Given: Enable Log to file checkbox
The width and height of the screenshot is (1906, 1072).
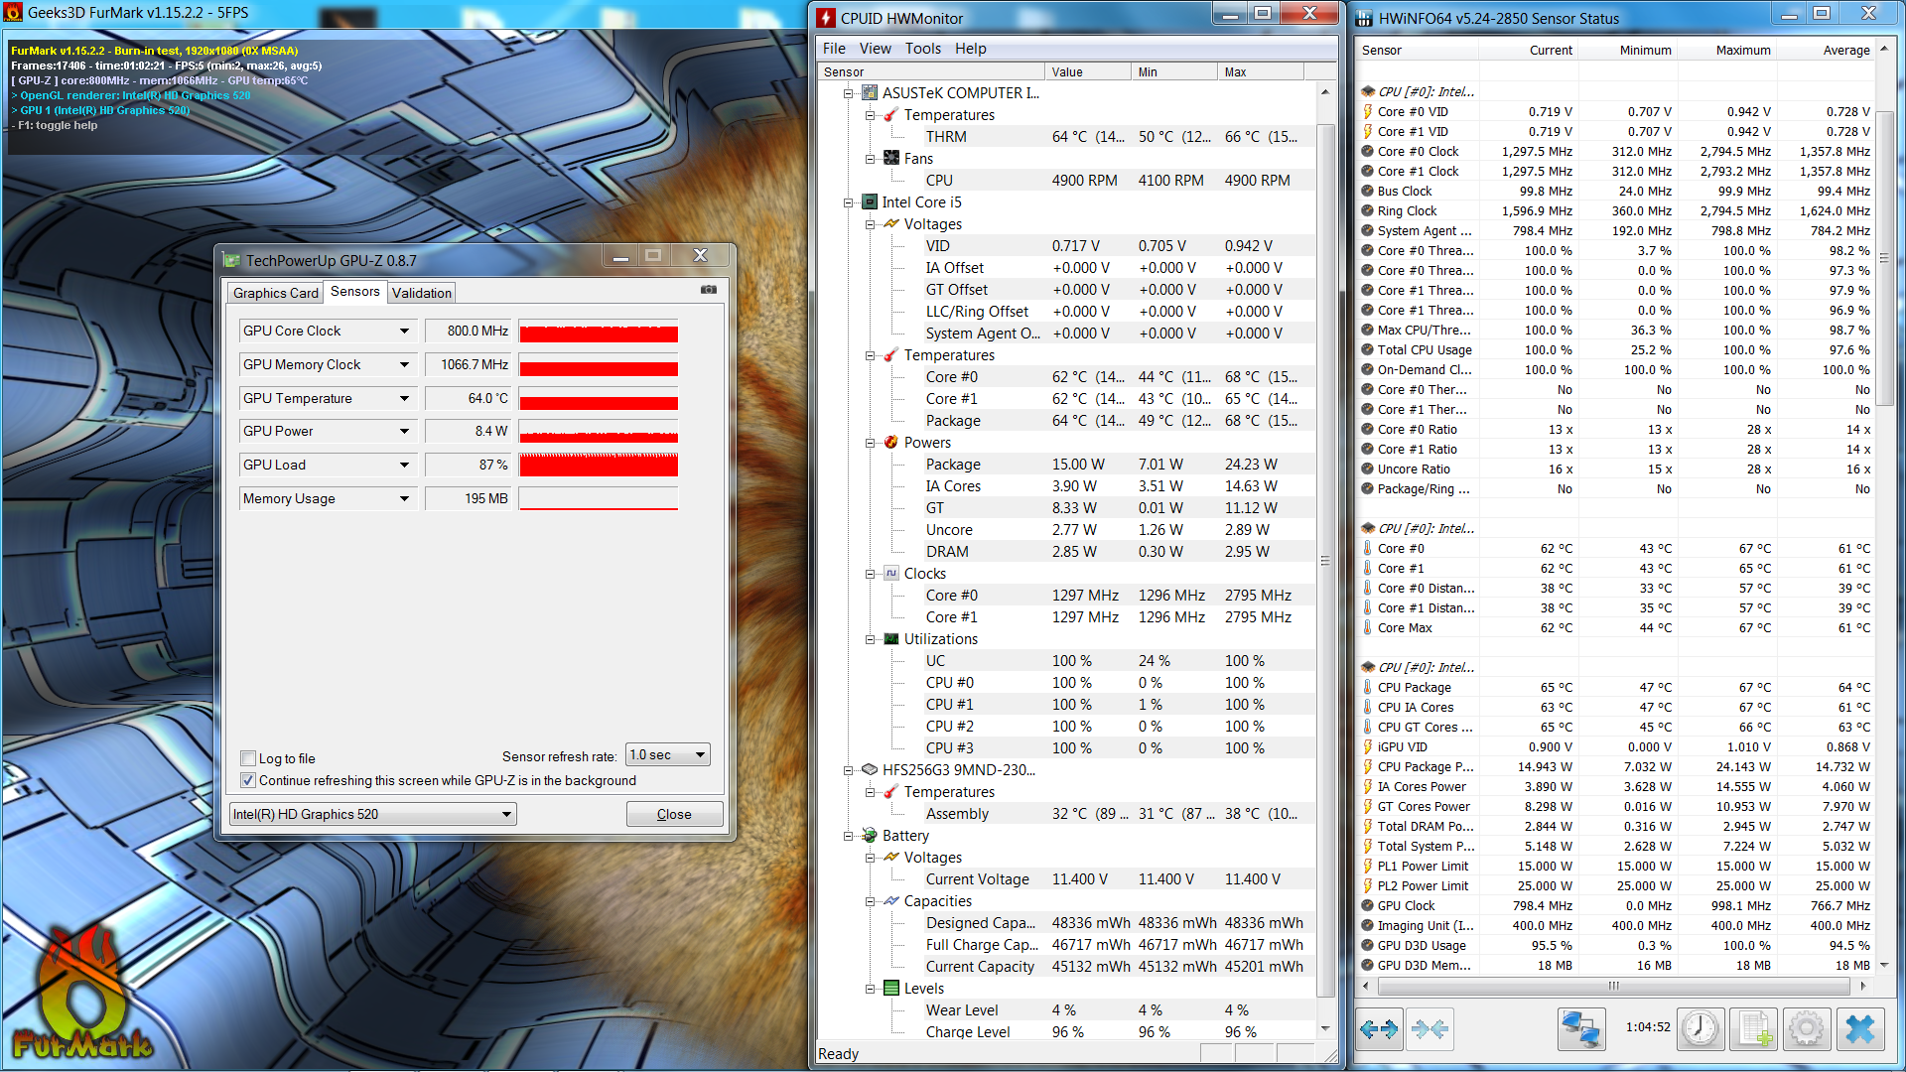Looking at the screenshot, I should (x=248, y=758).
